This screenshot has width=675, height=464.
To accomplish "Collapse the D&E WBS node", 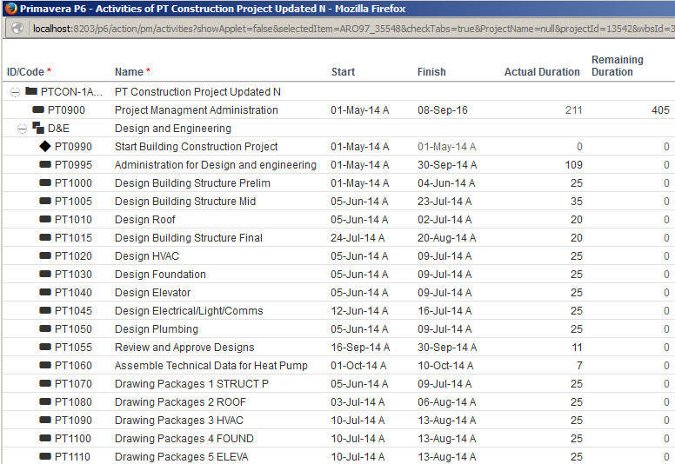I will (22, 129).
